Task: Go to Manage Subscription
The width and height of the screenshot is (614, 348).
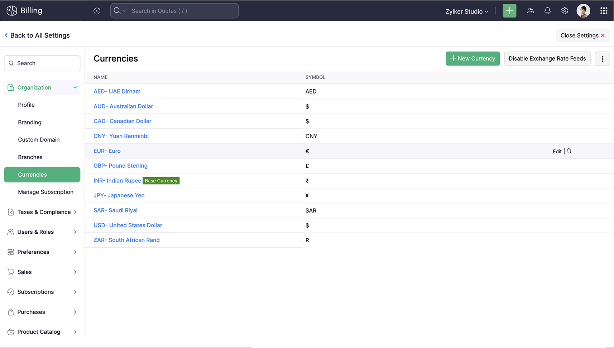Action: click(x=45, y=192)
